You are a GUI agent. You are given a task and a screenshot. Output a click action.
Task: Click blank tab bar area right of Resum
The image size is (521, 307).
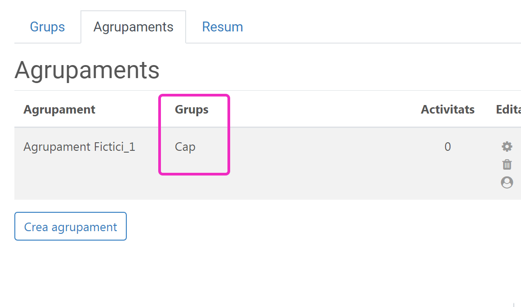click(382, 27)
